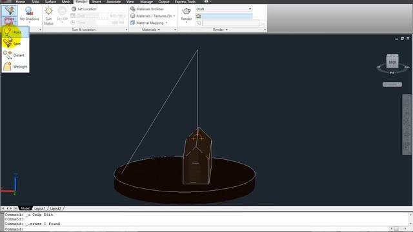Image resolution: width=413 pixels, height=232 pixels.
Task: Minimize the drawing viewport window
Action: click(396, 39)
